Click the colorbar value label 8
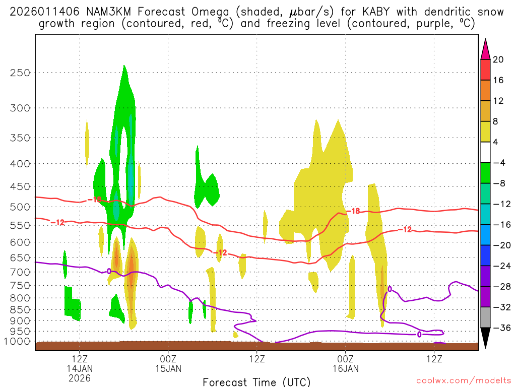This screenshot has width=516, height=387. point(495,121)
